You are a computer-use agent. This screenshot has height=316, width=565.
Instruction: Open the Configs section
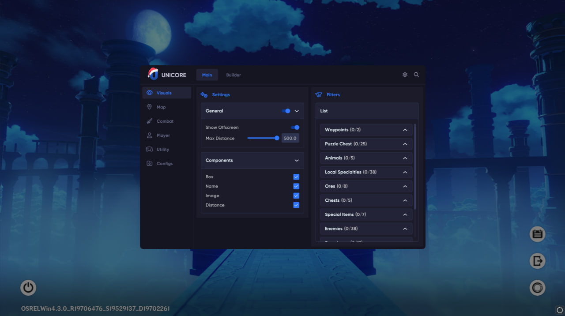[x=167, y=163]
